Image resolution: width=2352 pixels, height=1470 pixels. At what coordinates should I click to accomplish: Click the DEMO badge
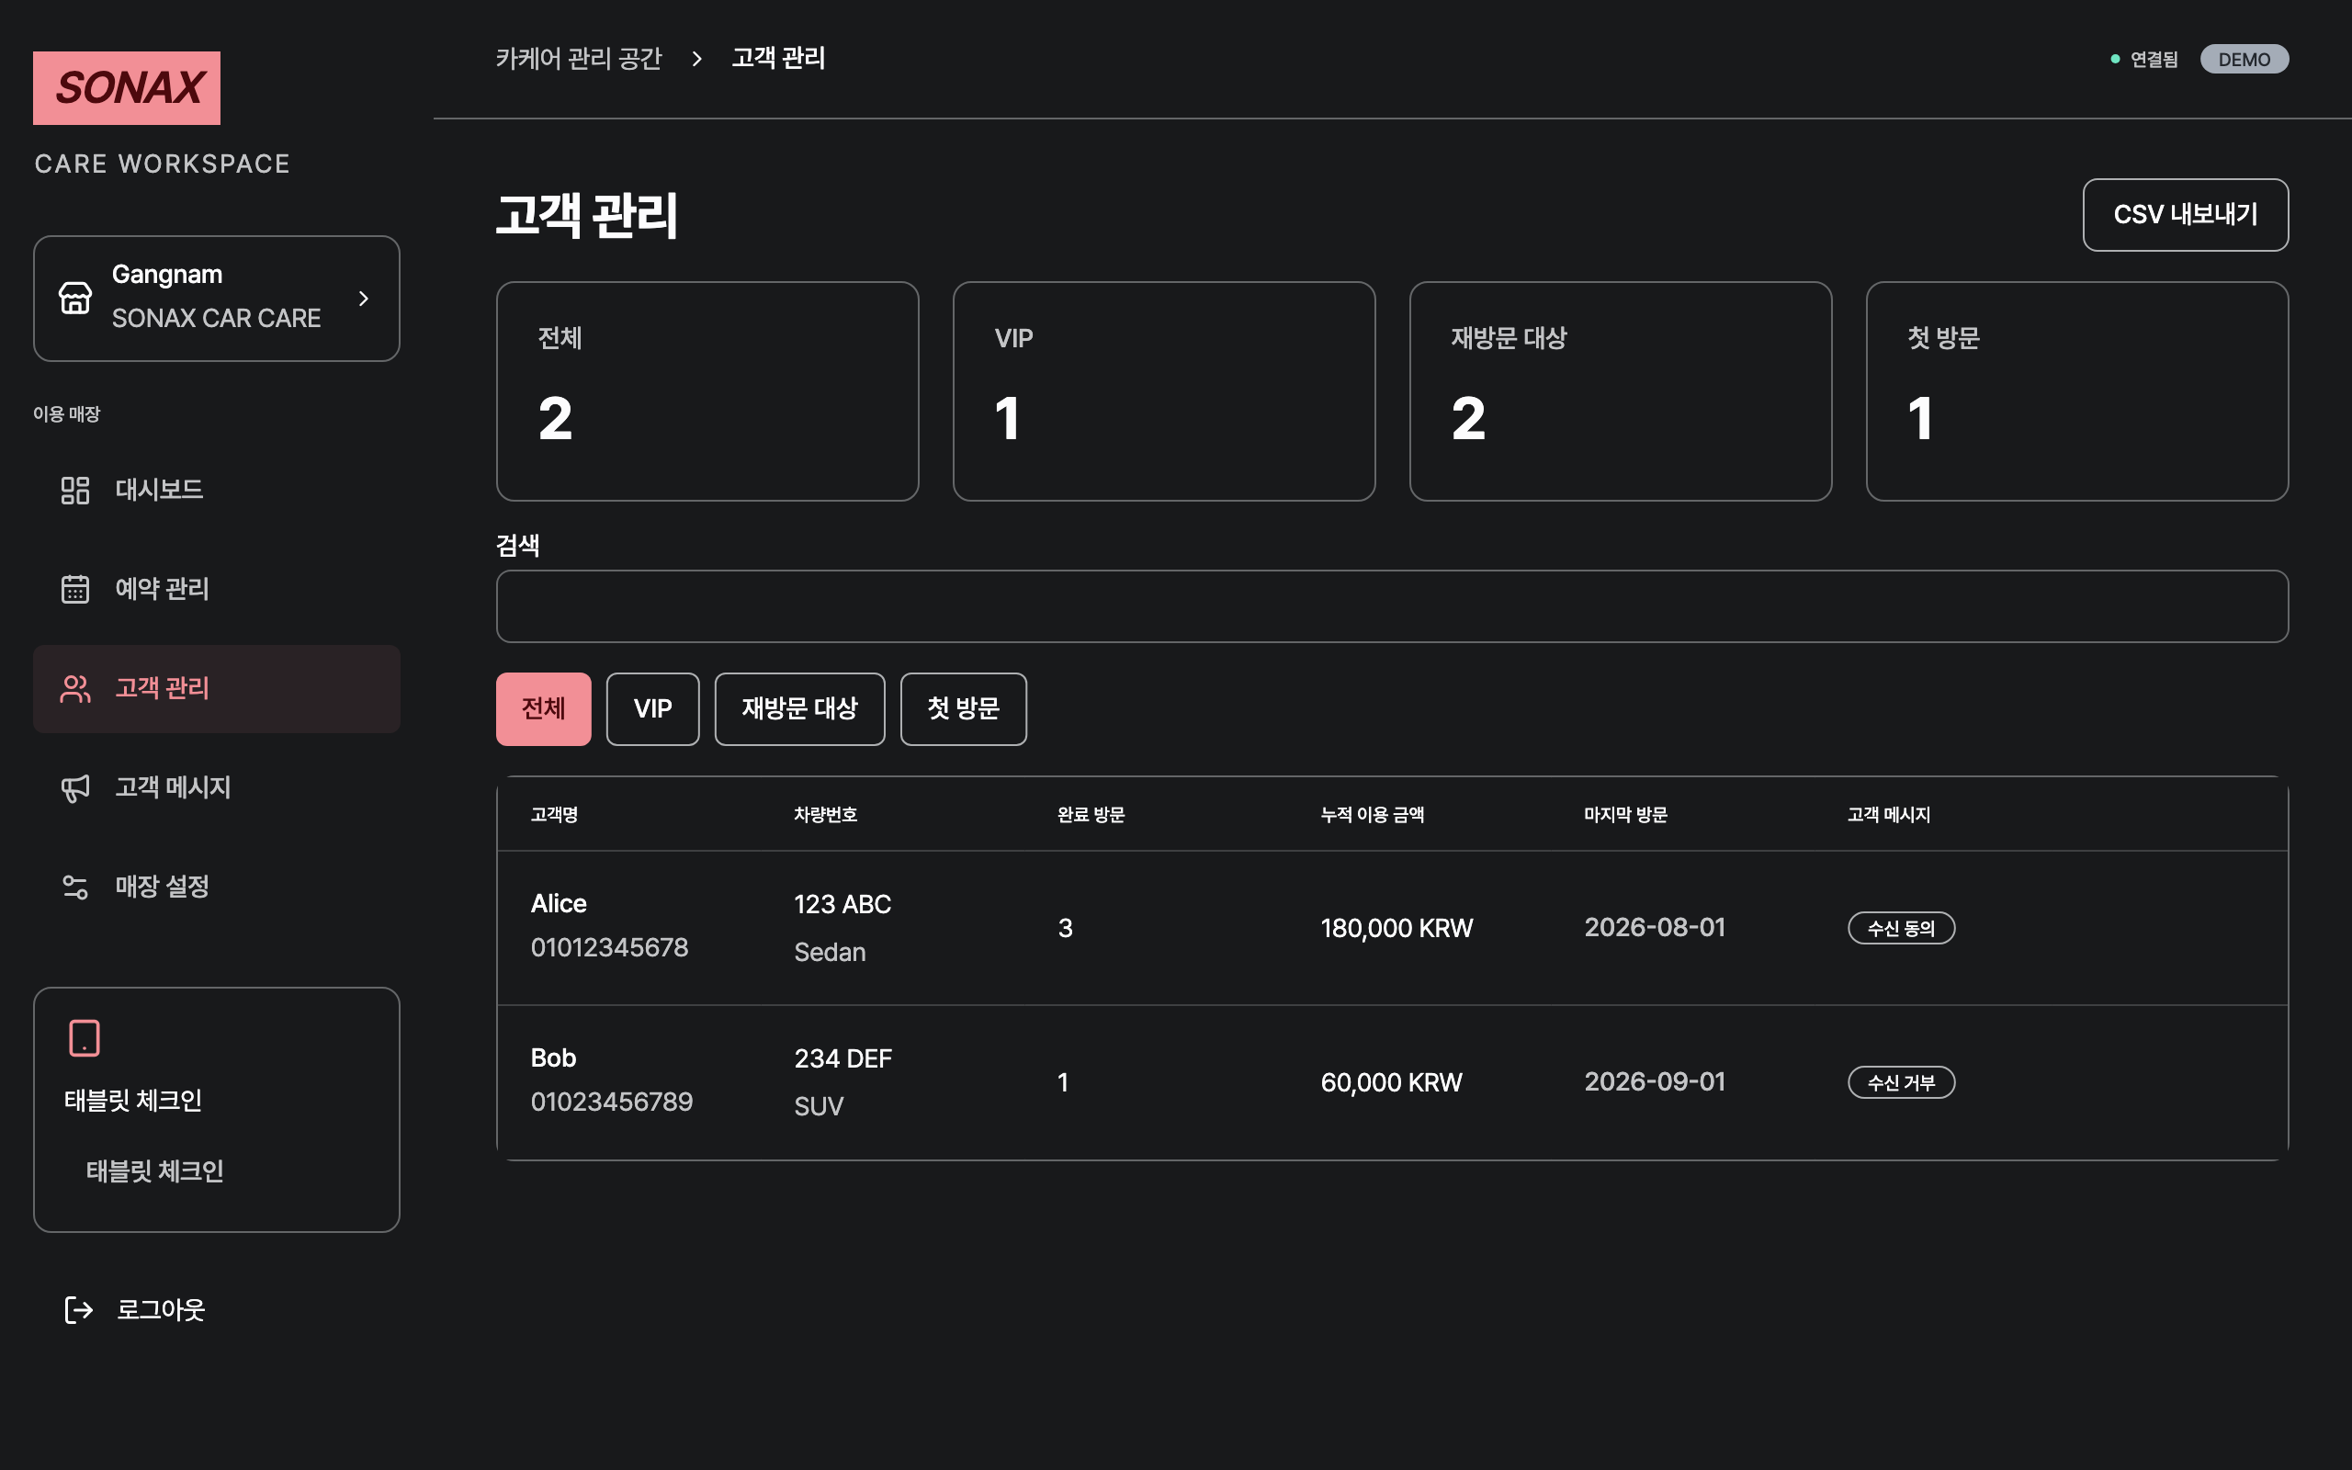click(2245, 60)
